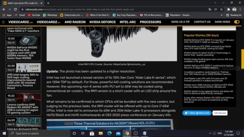
Task: Click the 34K followers count
Action: click(x=220, y=113)
